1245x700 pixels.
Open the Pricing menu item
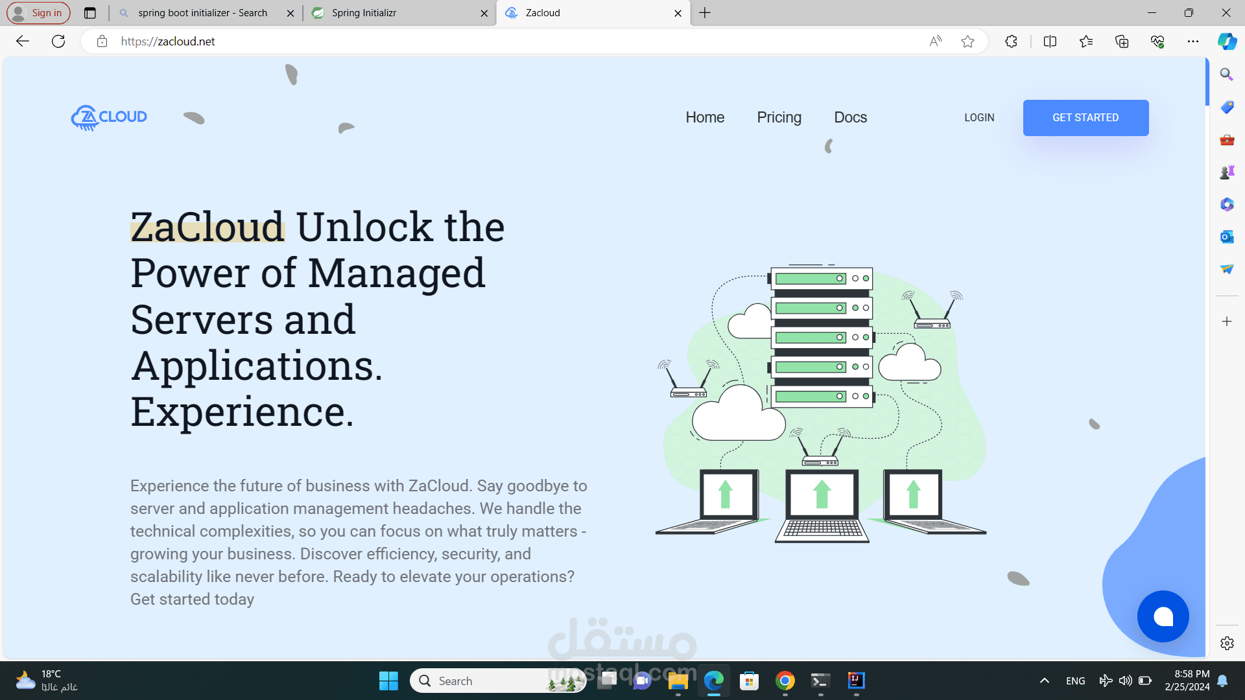click(x=779, y=117)
